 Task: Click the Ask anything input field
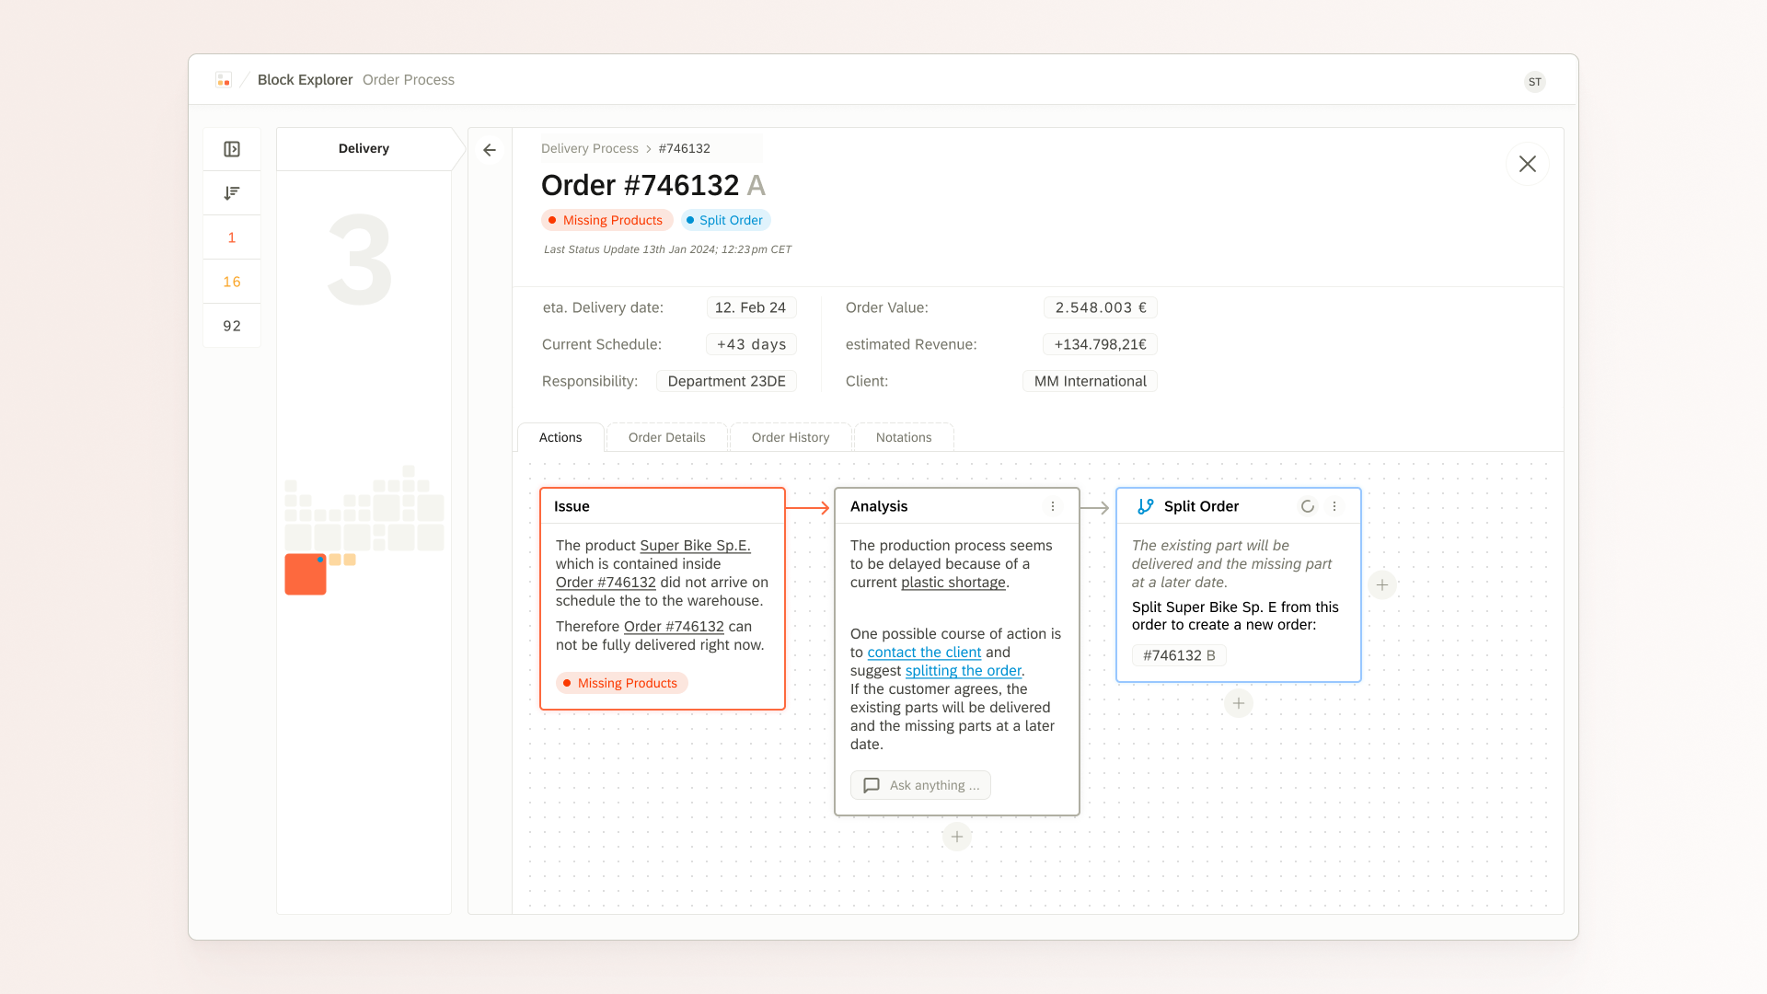[x=920, y=785]
